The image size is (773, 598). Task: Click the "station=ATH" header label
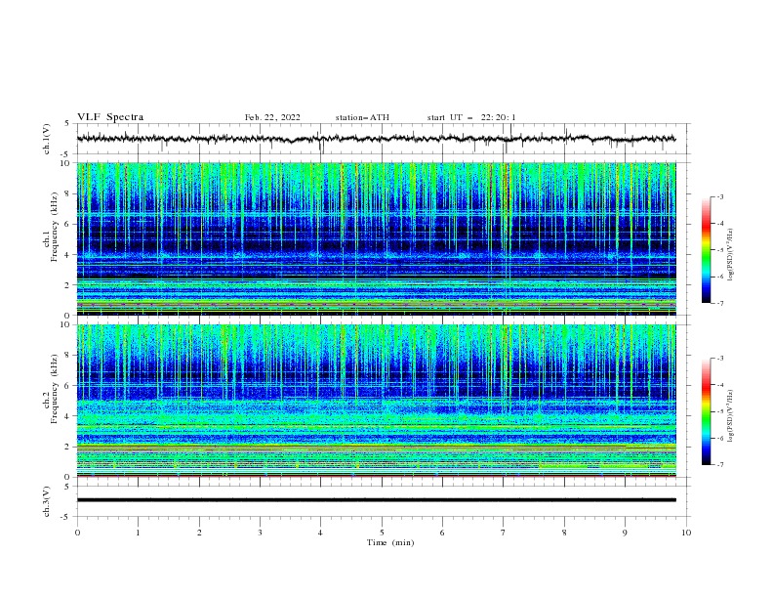(362, 117)
